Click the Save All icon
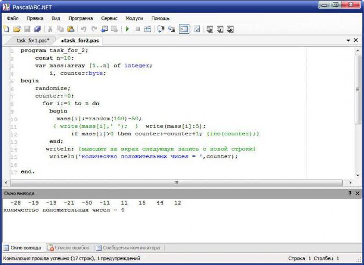Viewport: 364px width, 265px height. click(37, 29)
